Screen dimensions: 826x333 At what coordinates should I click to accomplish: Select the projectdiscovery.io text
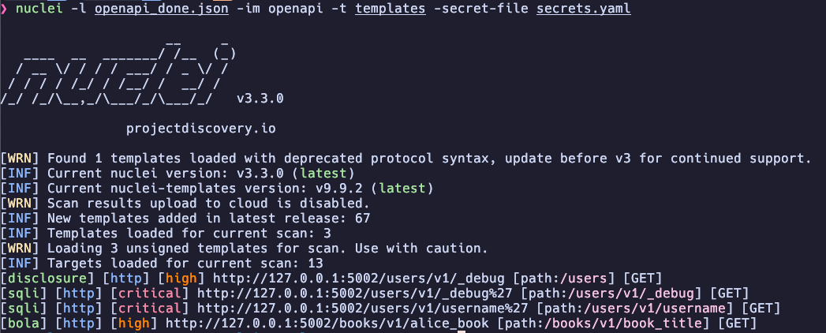tap(201, 129)
